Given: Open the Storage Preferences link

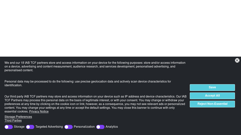Looking at the screenshot, I should tap(18, 117).
